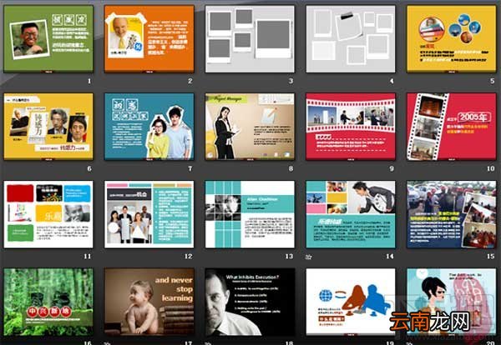Select slide 20 with cartoon woman illustration

452,302
